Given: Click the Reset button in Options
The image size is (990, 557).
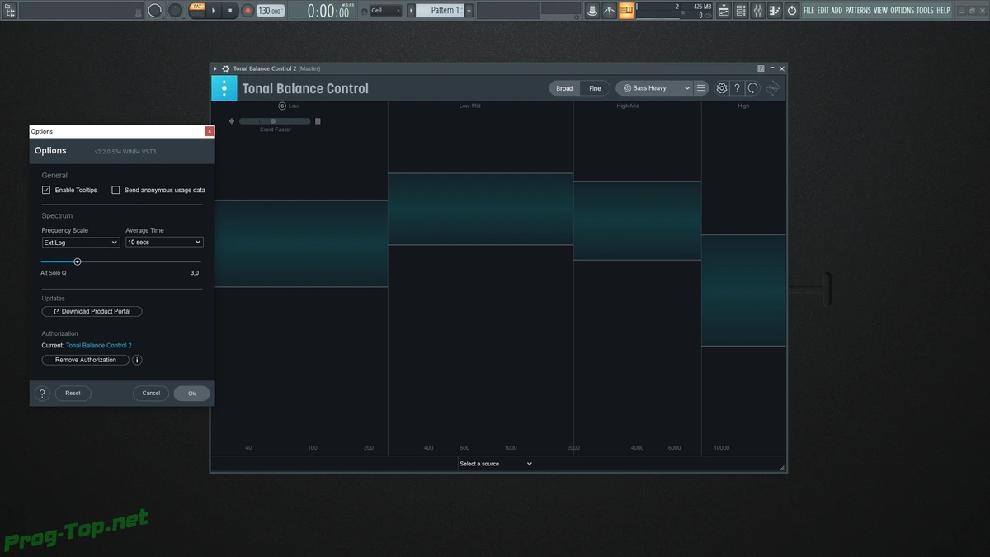Looking at the screenshot, I should [x=73, y=394].
